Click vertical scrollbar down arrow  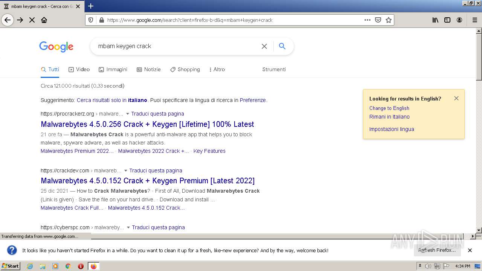pyautogui.click(x=479, y=230)
